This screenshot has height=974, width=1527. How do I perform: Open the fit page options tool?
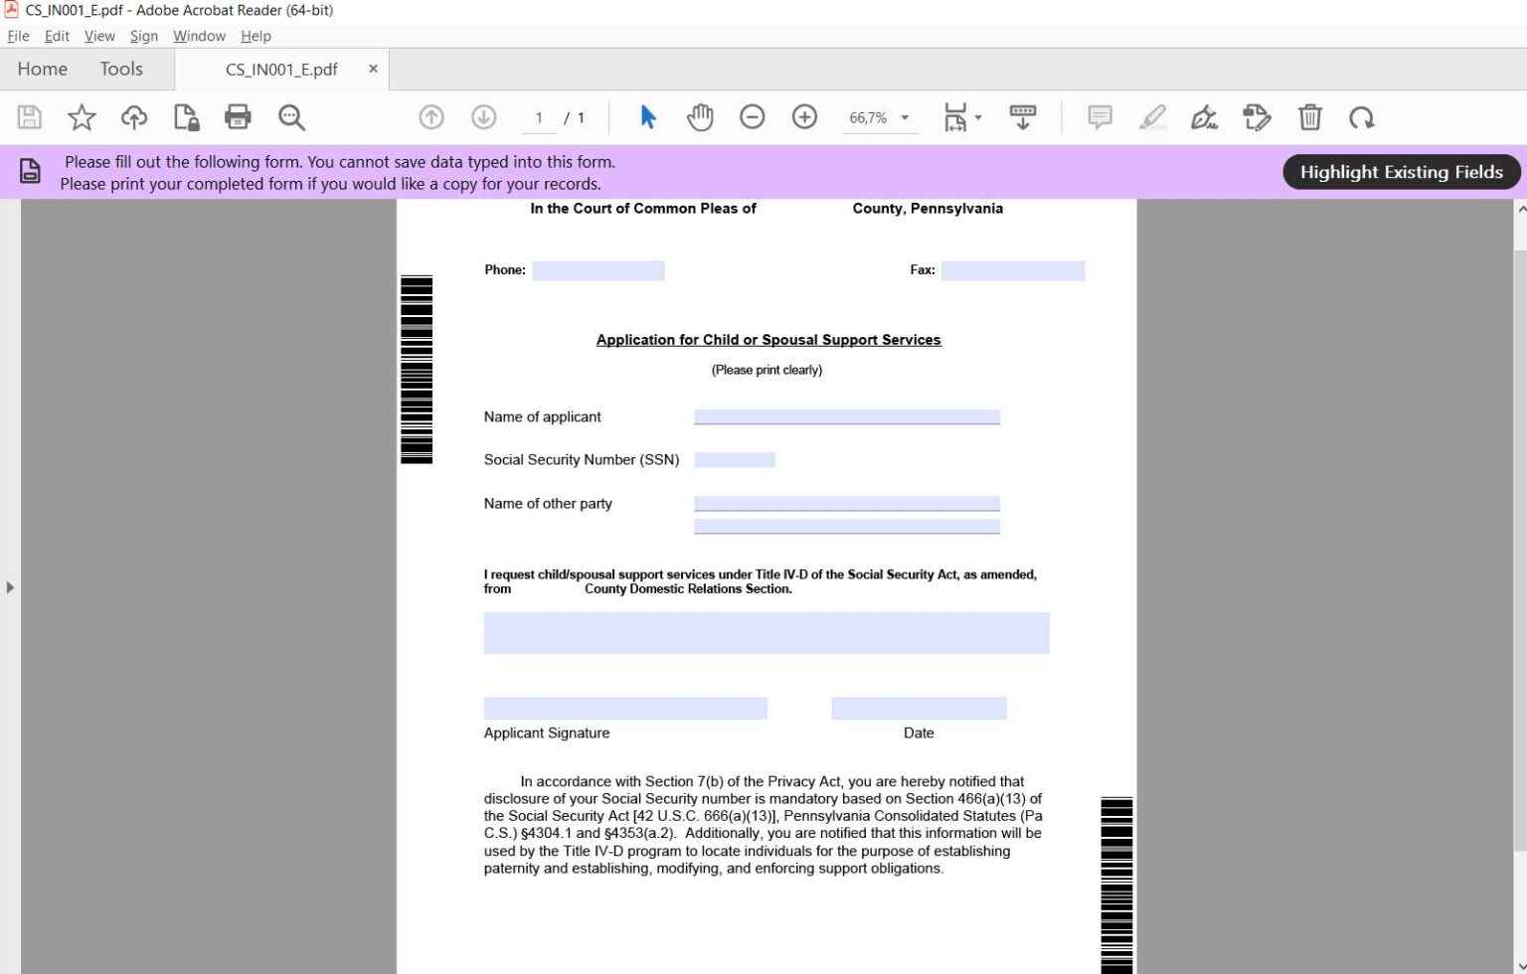[961, 117]
